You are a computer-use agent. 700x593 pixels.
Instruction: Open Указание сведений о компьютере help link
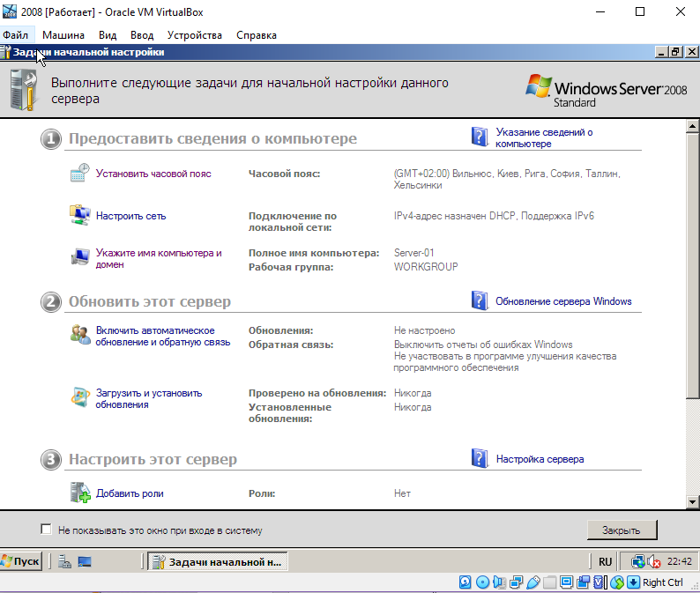pyautogui.click(x=544, y=137)
